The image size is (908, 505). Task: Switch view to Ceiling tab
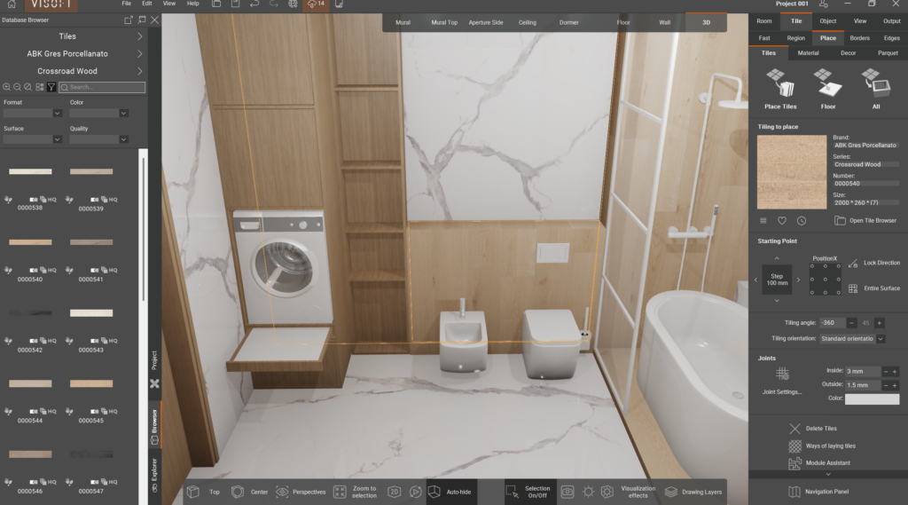pos(527,22)
